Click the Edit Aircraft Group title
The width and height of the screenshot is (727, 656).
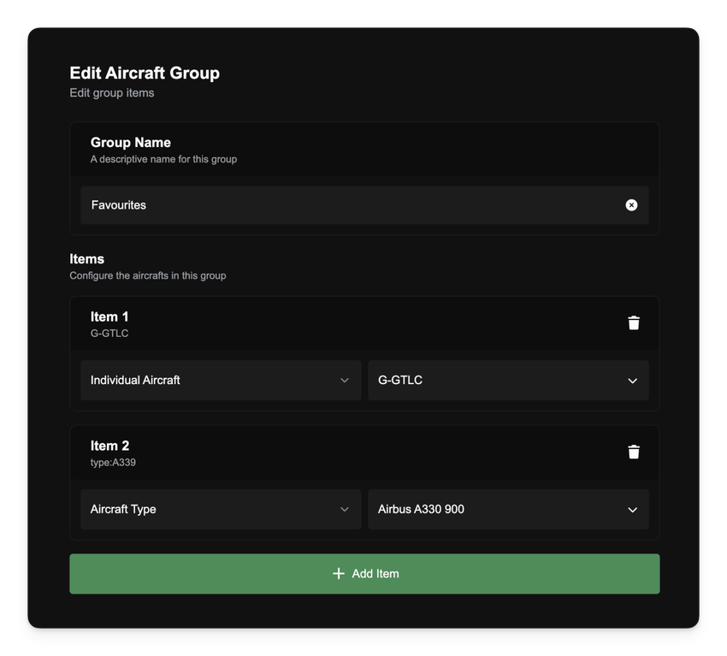[145, 74]
